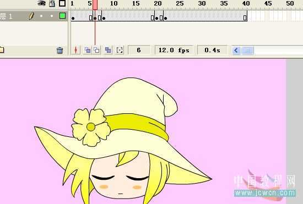Image resolution: width=303 pixels, height=204 pixels.
Task: Click the outline square icon in the layer header
Action: (x=62, y=3)
